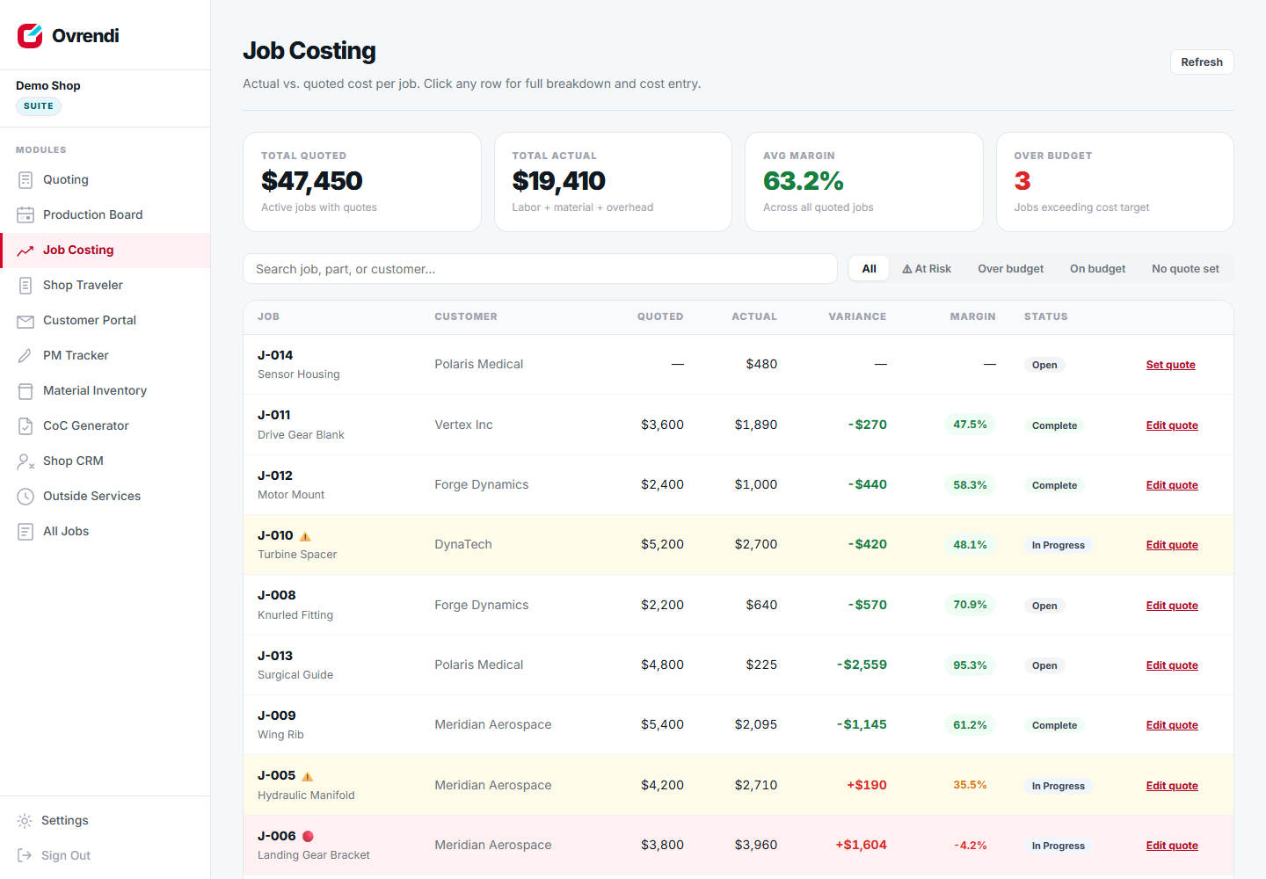
Task: Click the +$1,604 variance value
Action: (x=861, y=845)
